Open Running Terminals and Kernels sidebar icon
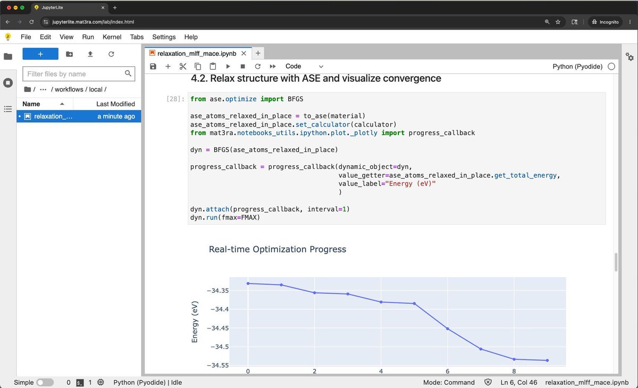The image size is (638, 388). coord(8,82)
